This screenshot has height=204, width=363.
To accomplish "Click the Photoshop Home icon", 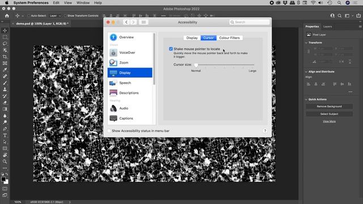I will 7,16.
